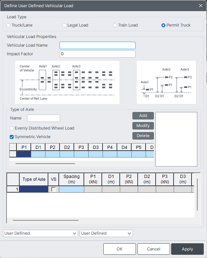
Task: Select the Spacing cell in row 1
Action: coord(71,189)
